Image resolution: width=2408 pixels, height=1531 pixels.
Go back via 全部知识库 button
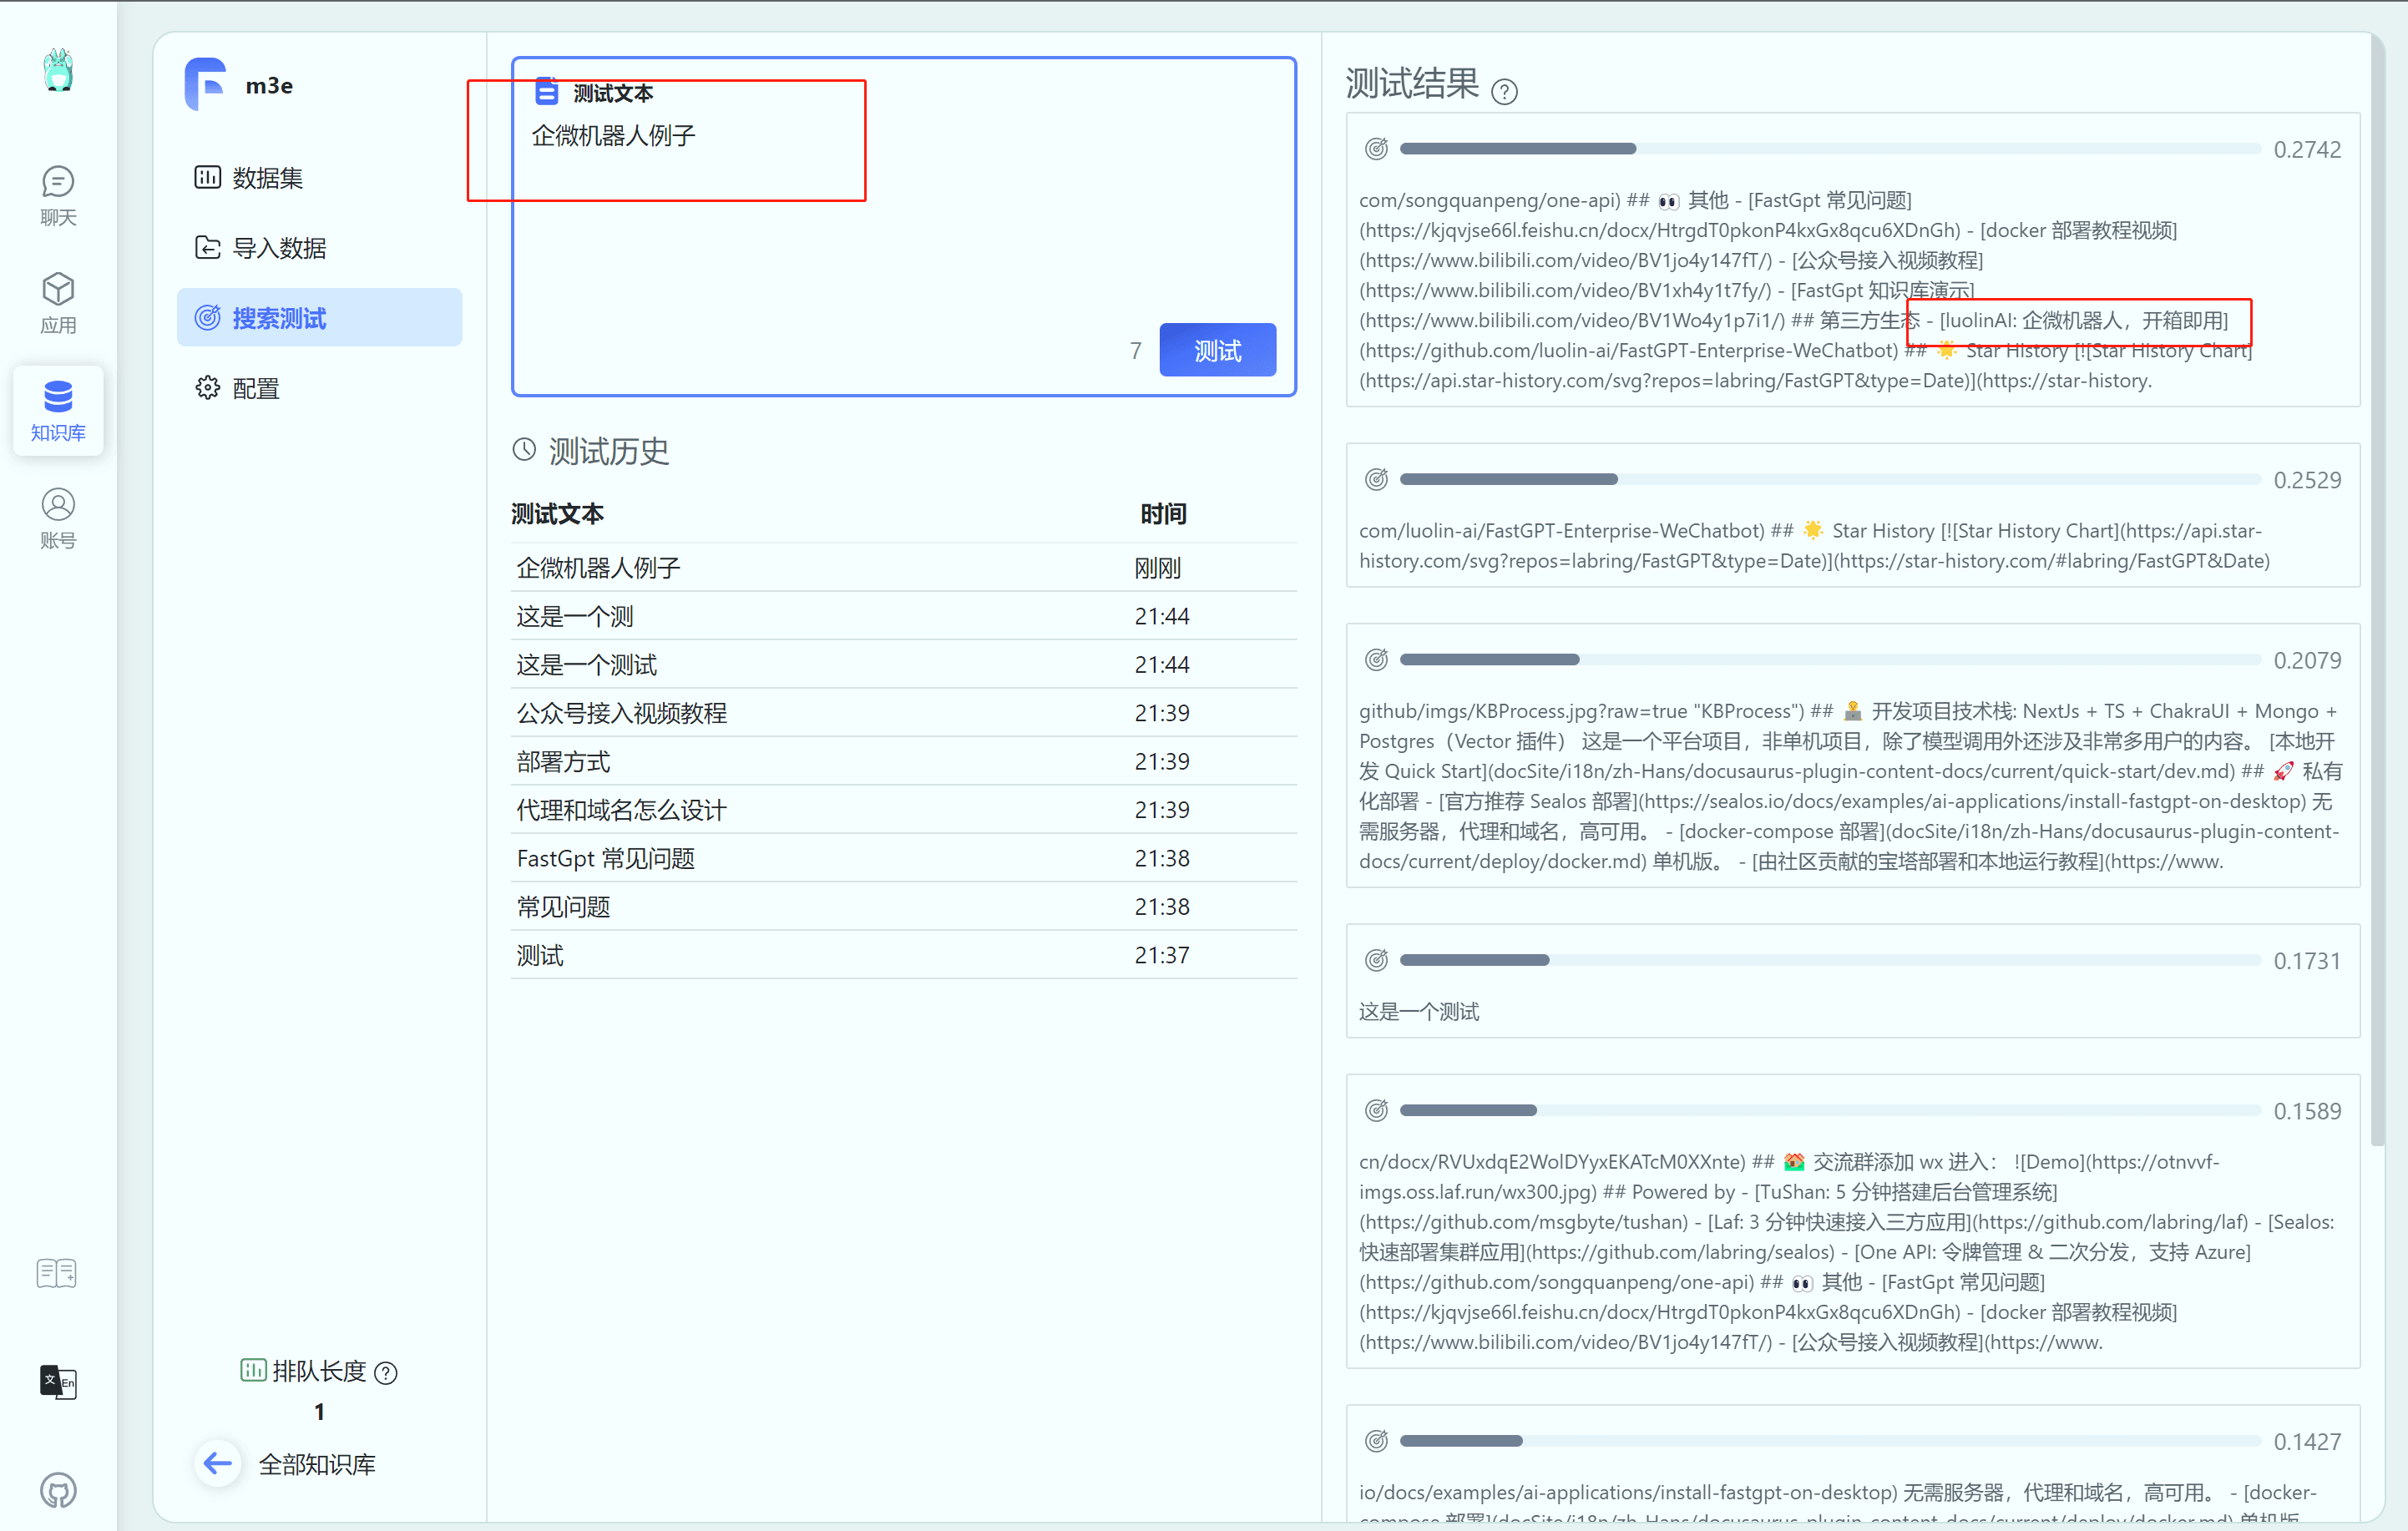[x=290, y=1463]
